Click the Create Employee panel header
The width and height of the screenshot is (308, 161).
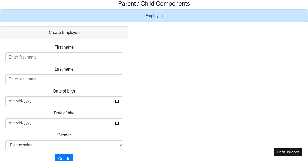pos(64,32)
